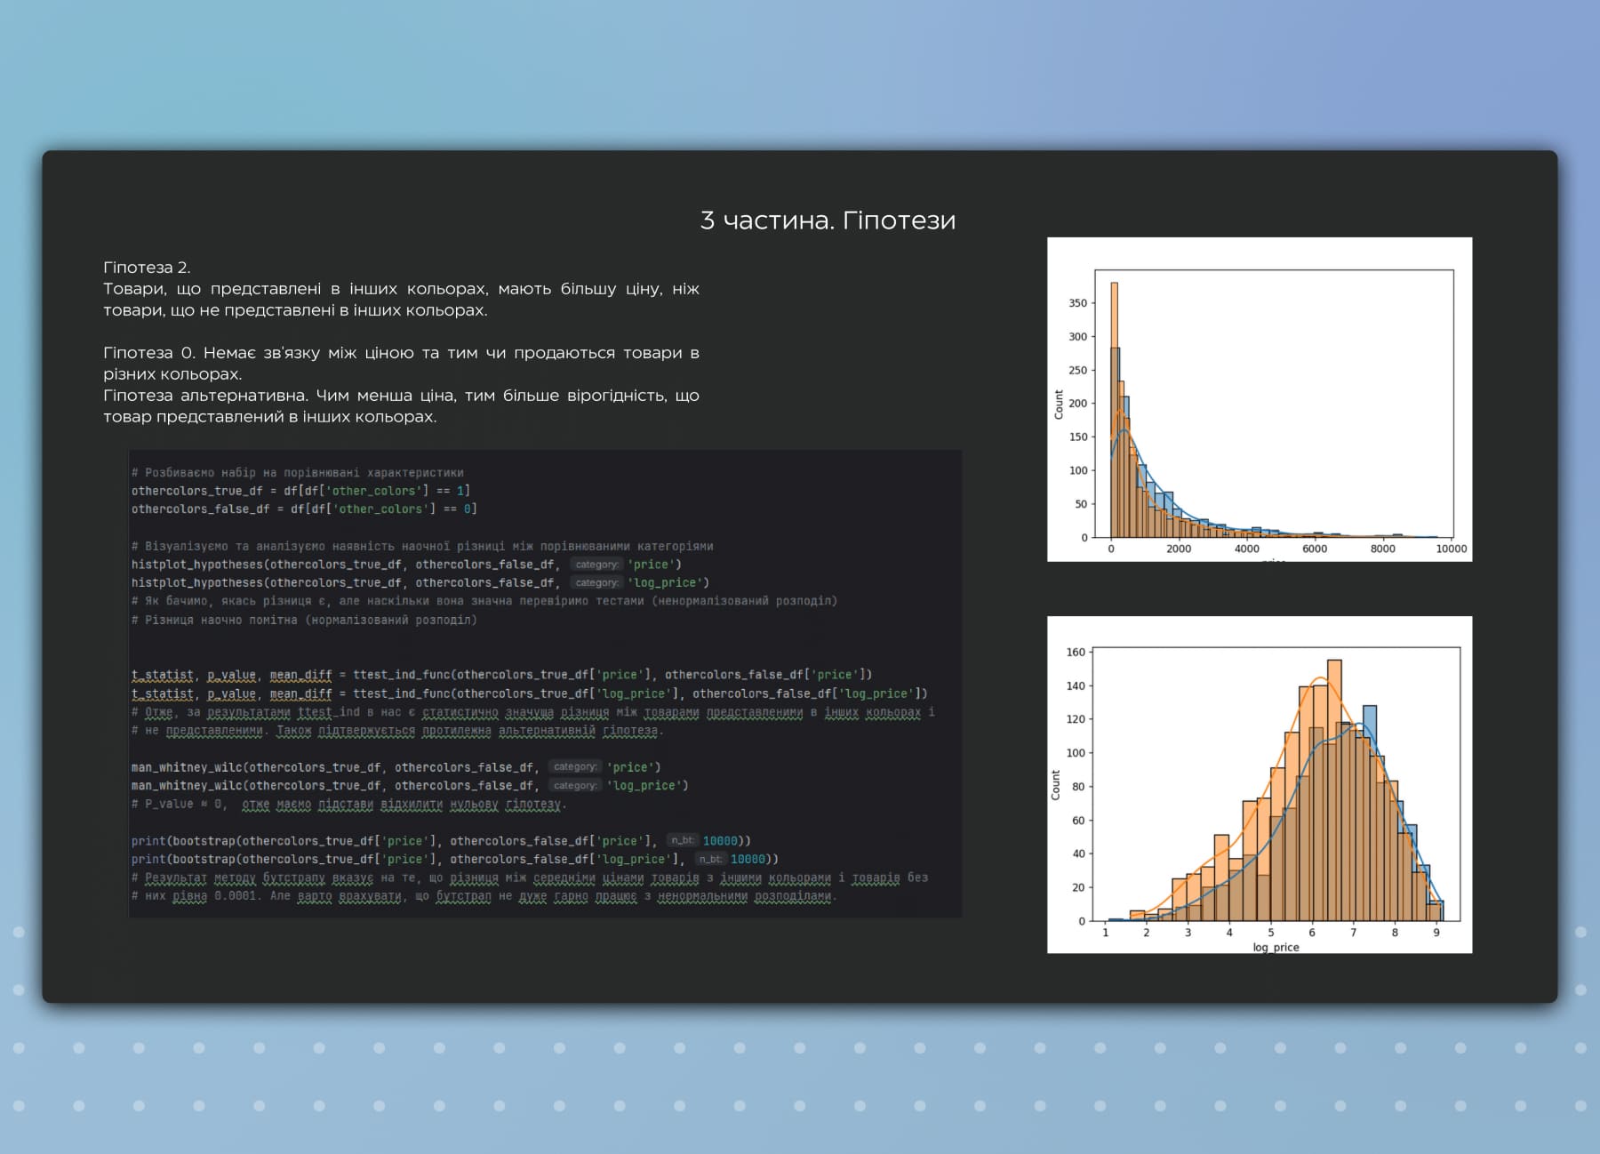Click the ttest_ind_func 'log_price' code line
This screenshot has width=1600, height=1154.
pyautogui.click(x=530, y=693)
